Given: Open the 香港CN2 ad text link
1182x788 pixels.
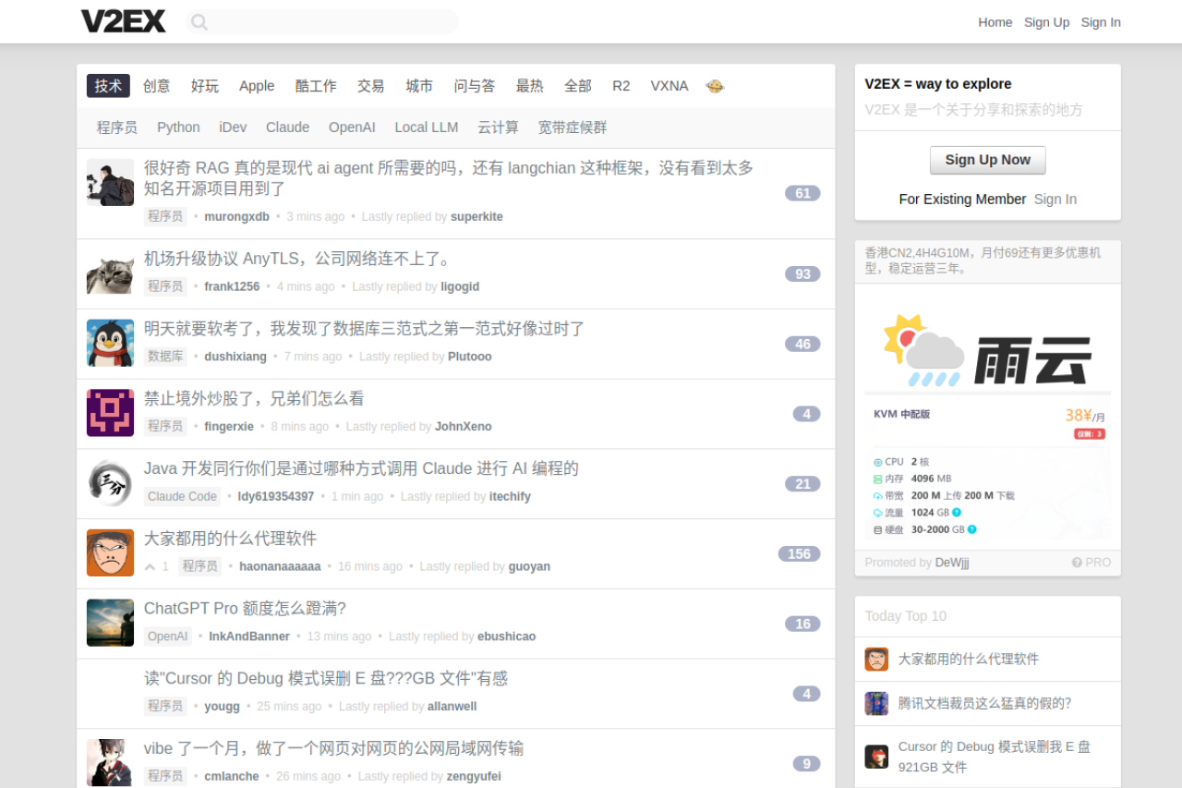Looking at the screenshot, I should click(984, 261).
